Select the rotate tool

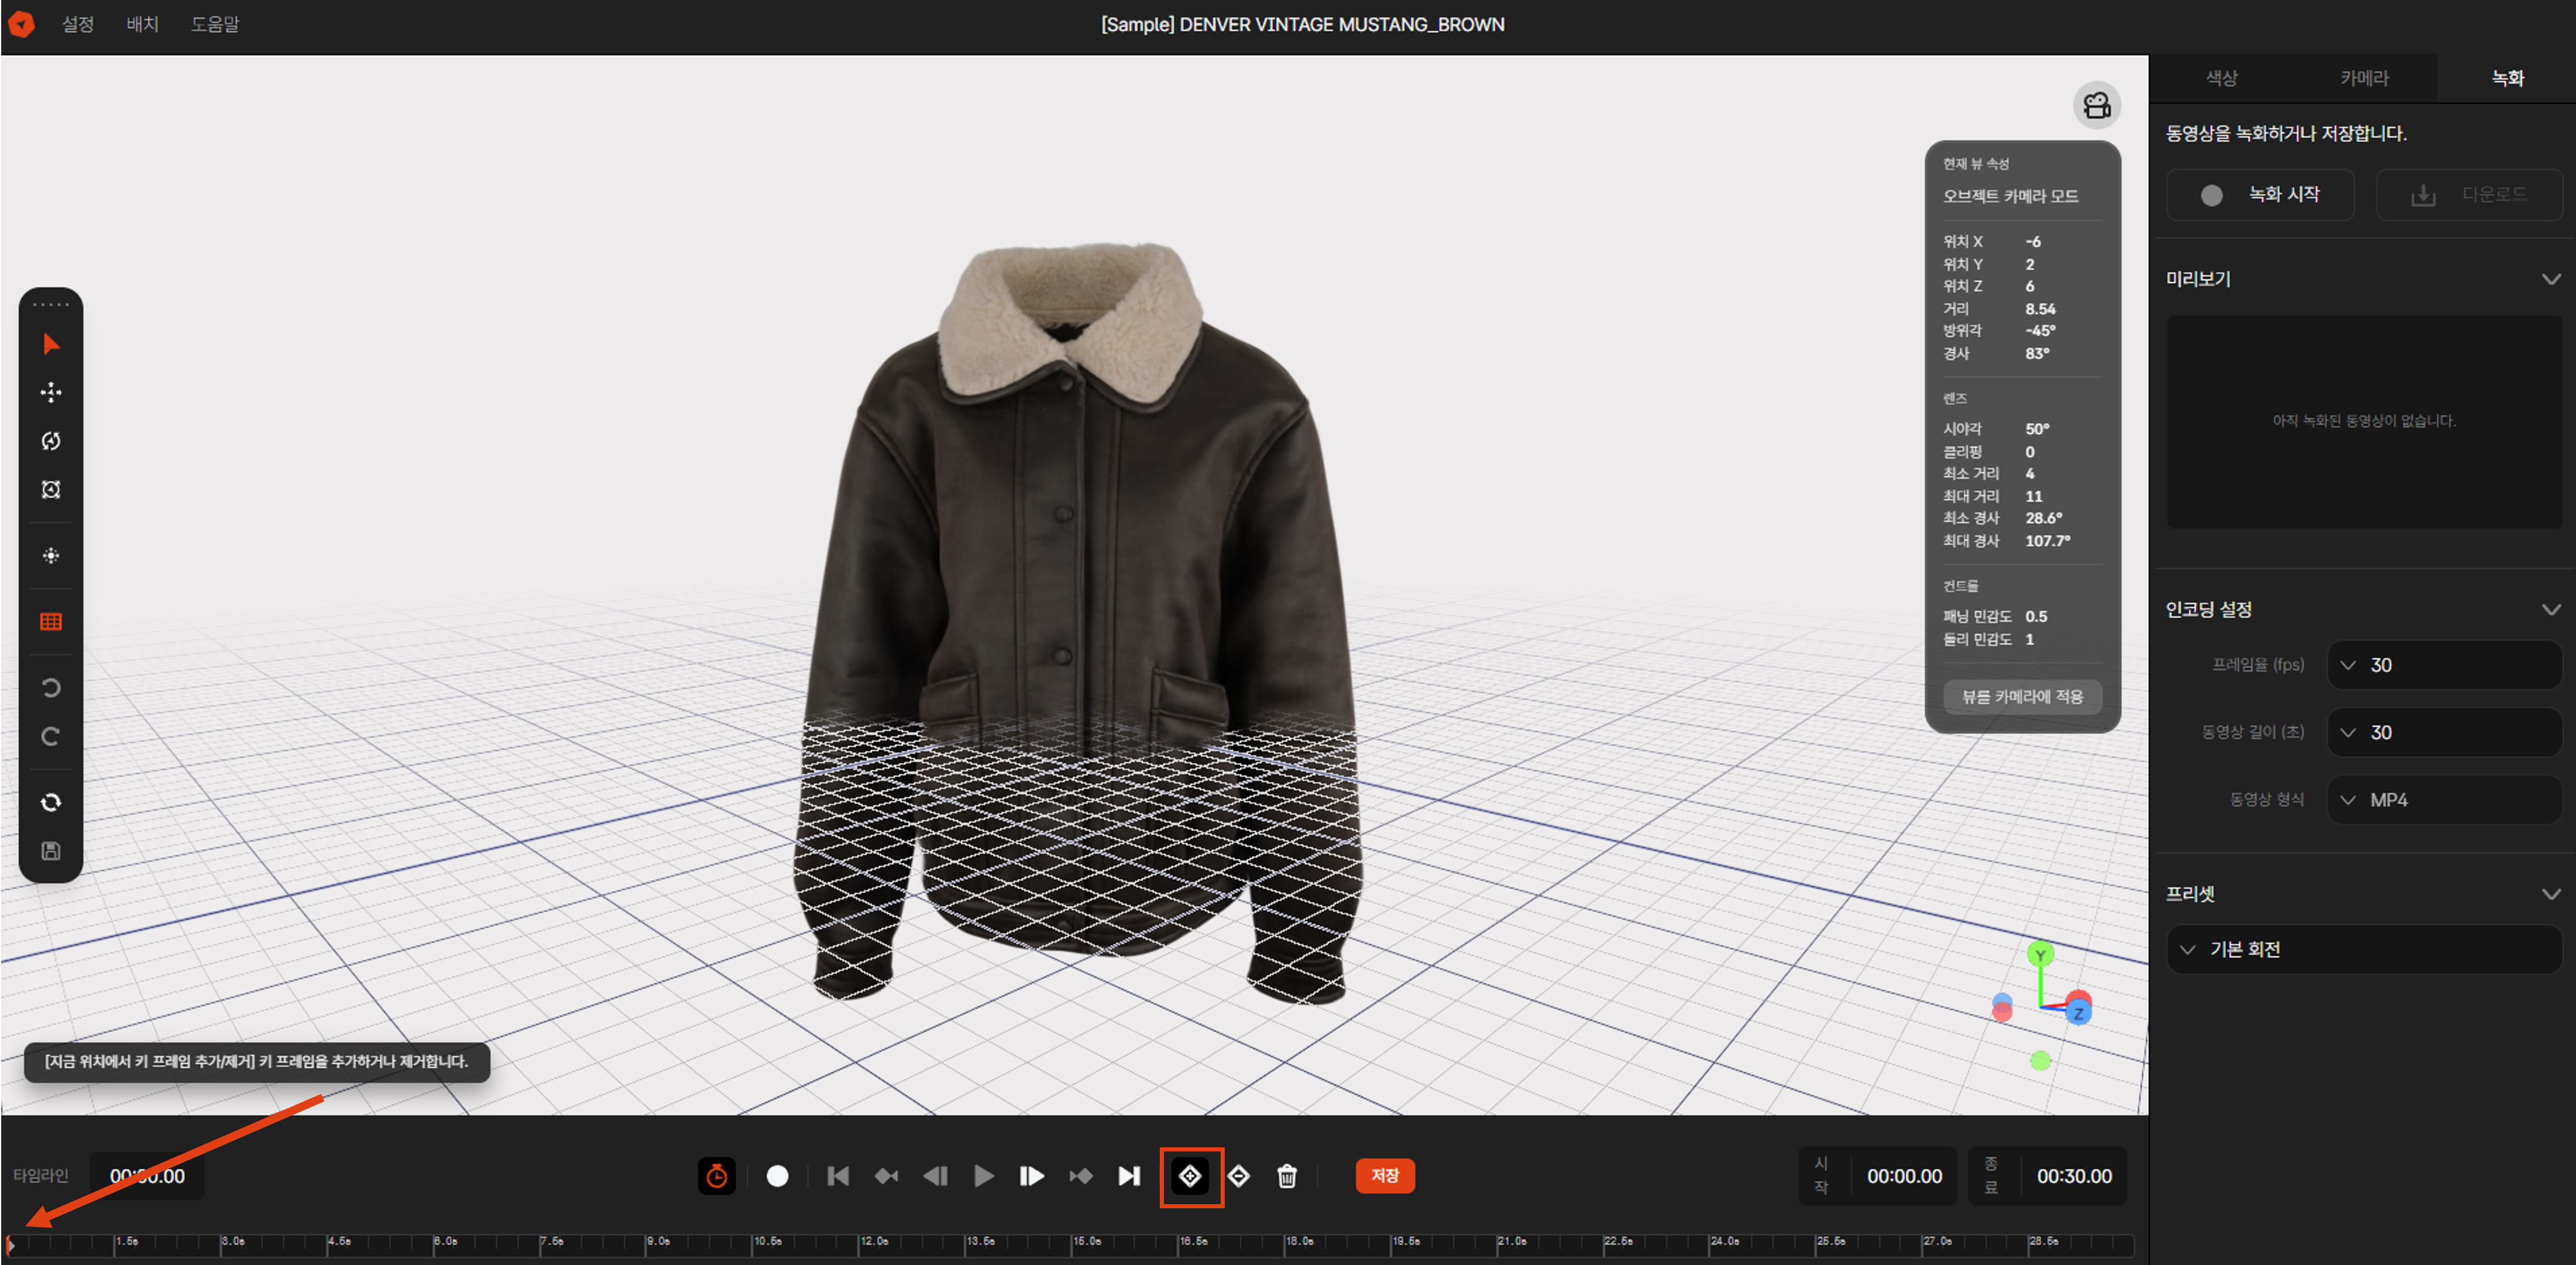tap(51, 441)
